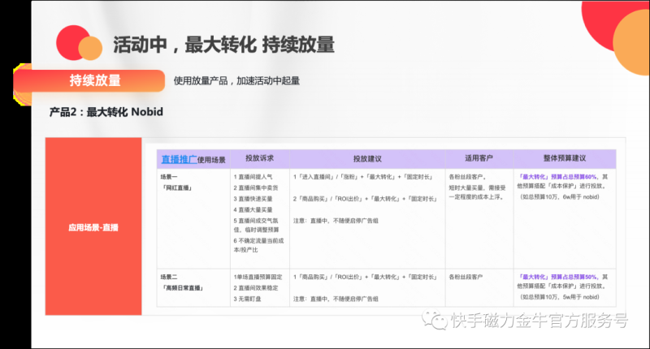Click 各粉丝段客户 in the scene two row
Screen dimensions: 650x349
click(466, 277)
